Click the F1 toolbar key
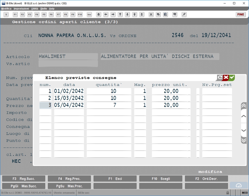The width and height of the screenshot is (249, 196). click(x=15, y=14)
